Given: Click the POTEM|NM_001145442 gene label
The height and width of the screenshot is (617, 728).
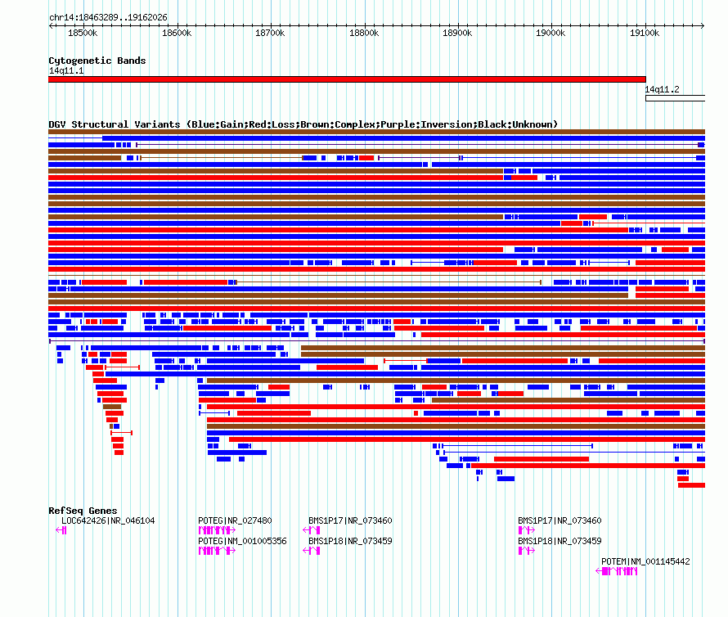Looking at the screenshot, I should tap(645, 561).
